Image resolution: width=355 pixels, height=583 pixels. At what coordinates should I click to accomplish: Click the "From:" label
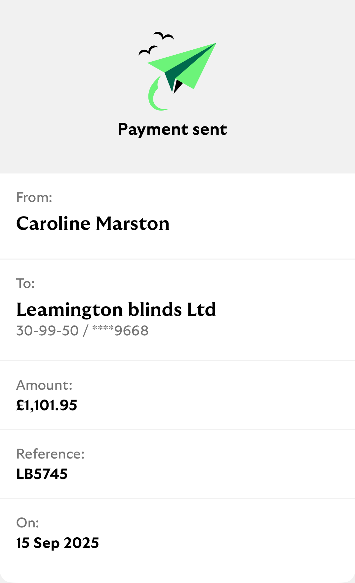point(34,198)
